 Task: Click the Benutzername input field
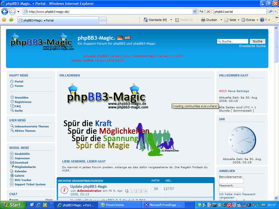coord(231,181)
